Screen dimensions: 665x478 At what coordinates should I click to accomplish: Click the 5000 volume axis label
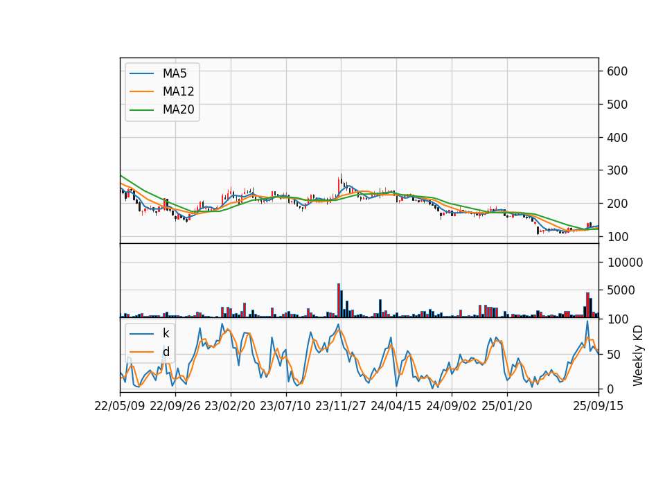tap(621, 290)
